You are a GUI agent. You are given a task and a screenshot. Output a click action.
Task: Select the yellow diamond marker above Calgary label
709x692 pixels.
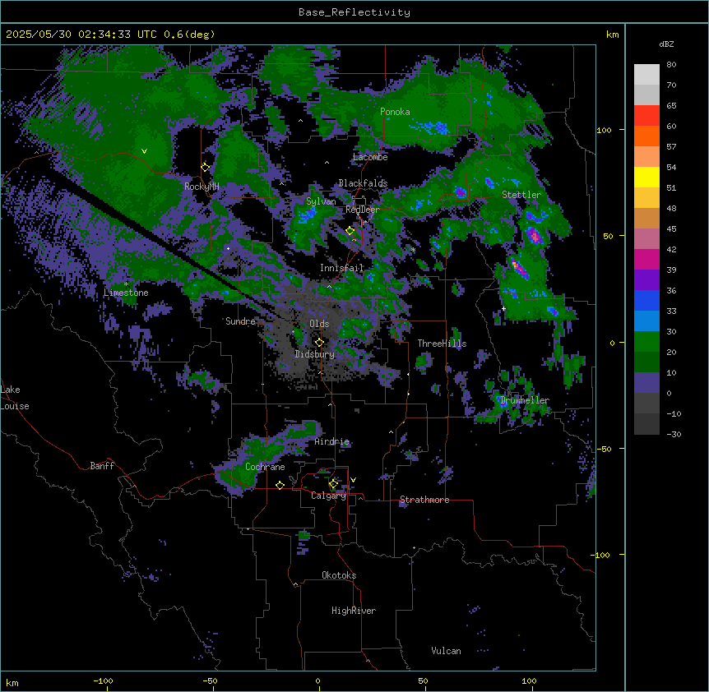click(333, 484)
